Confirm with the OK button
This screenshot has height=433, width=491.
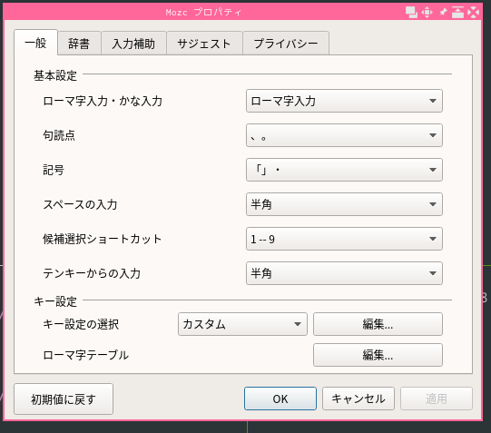280,399
